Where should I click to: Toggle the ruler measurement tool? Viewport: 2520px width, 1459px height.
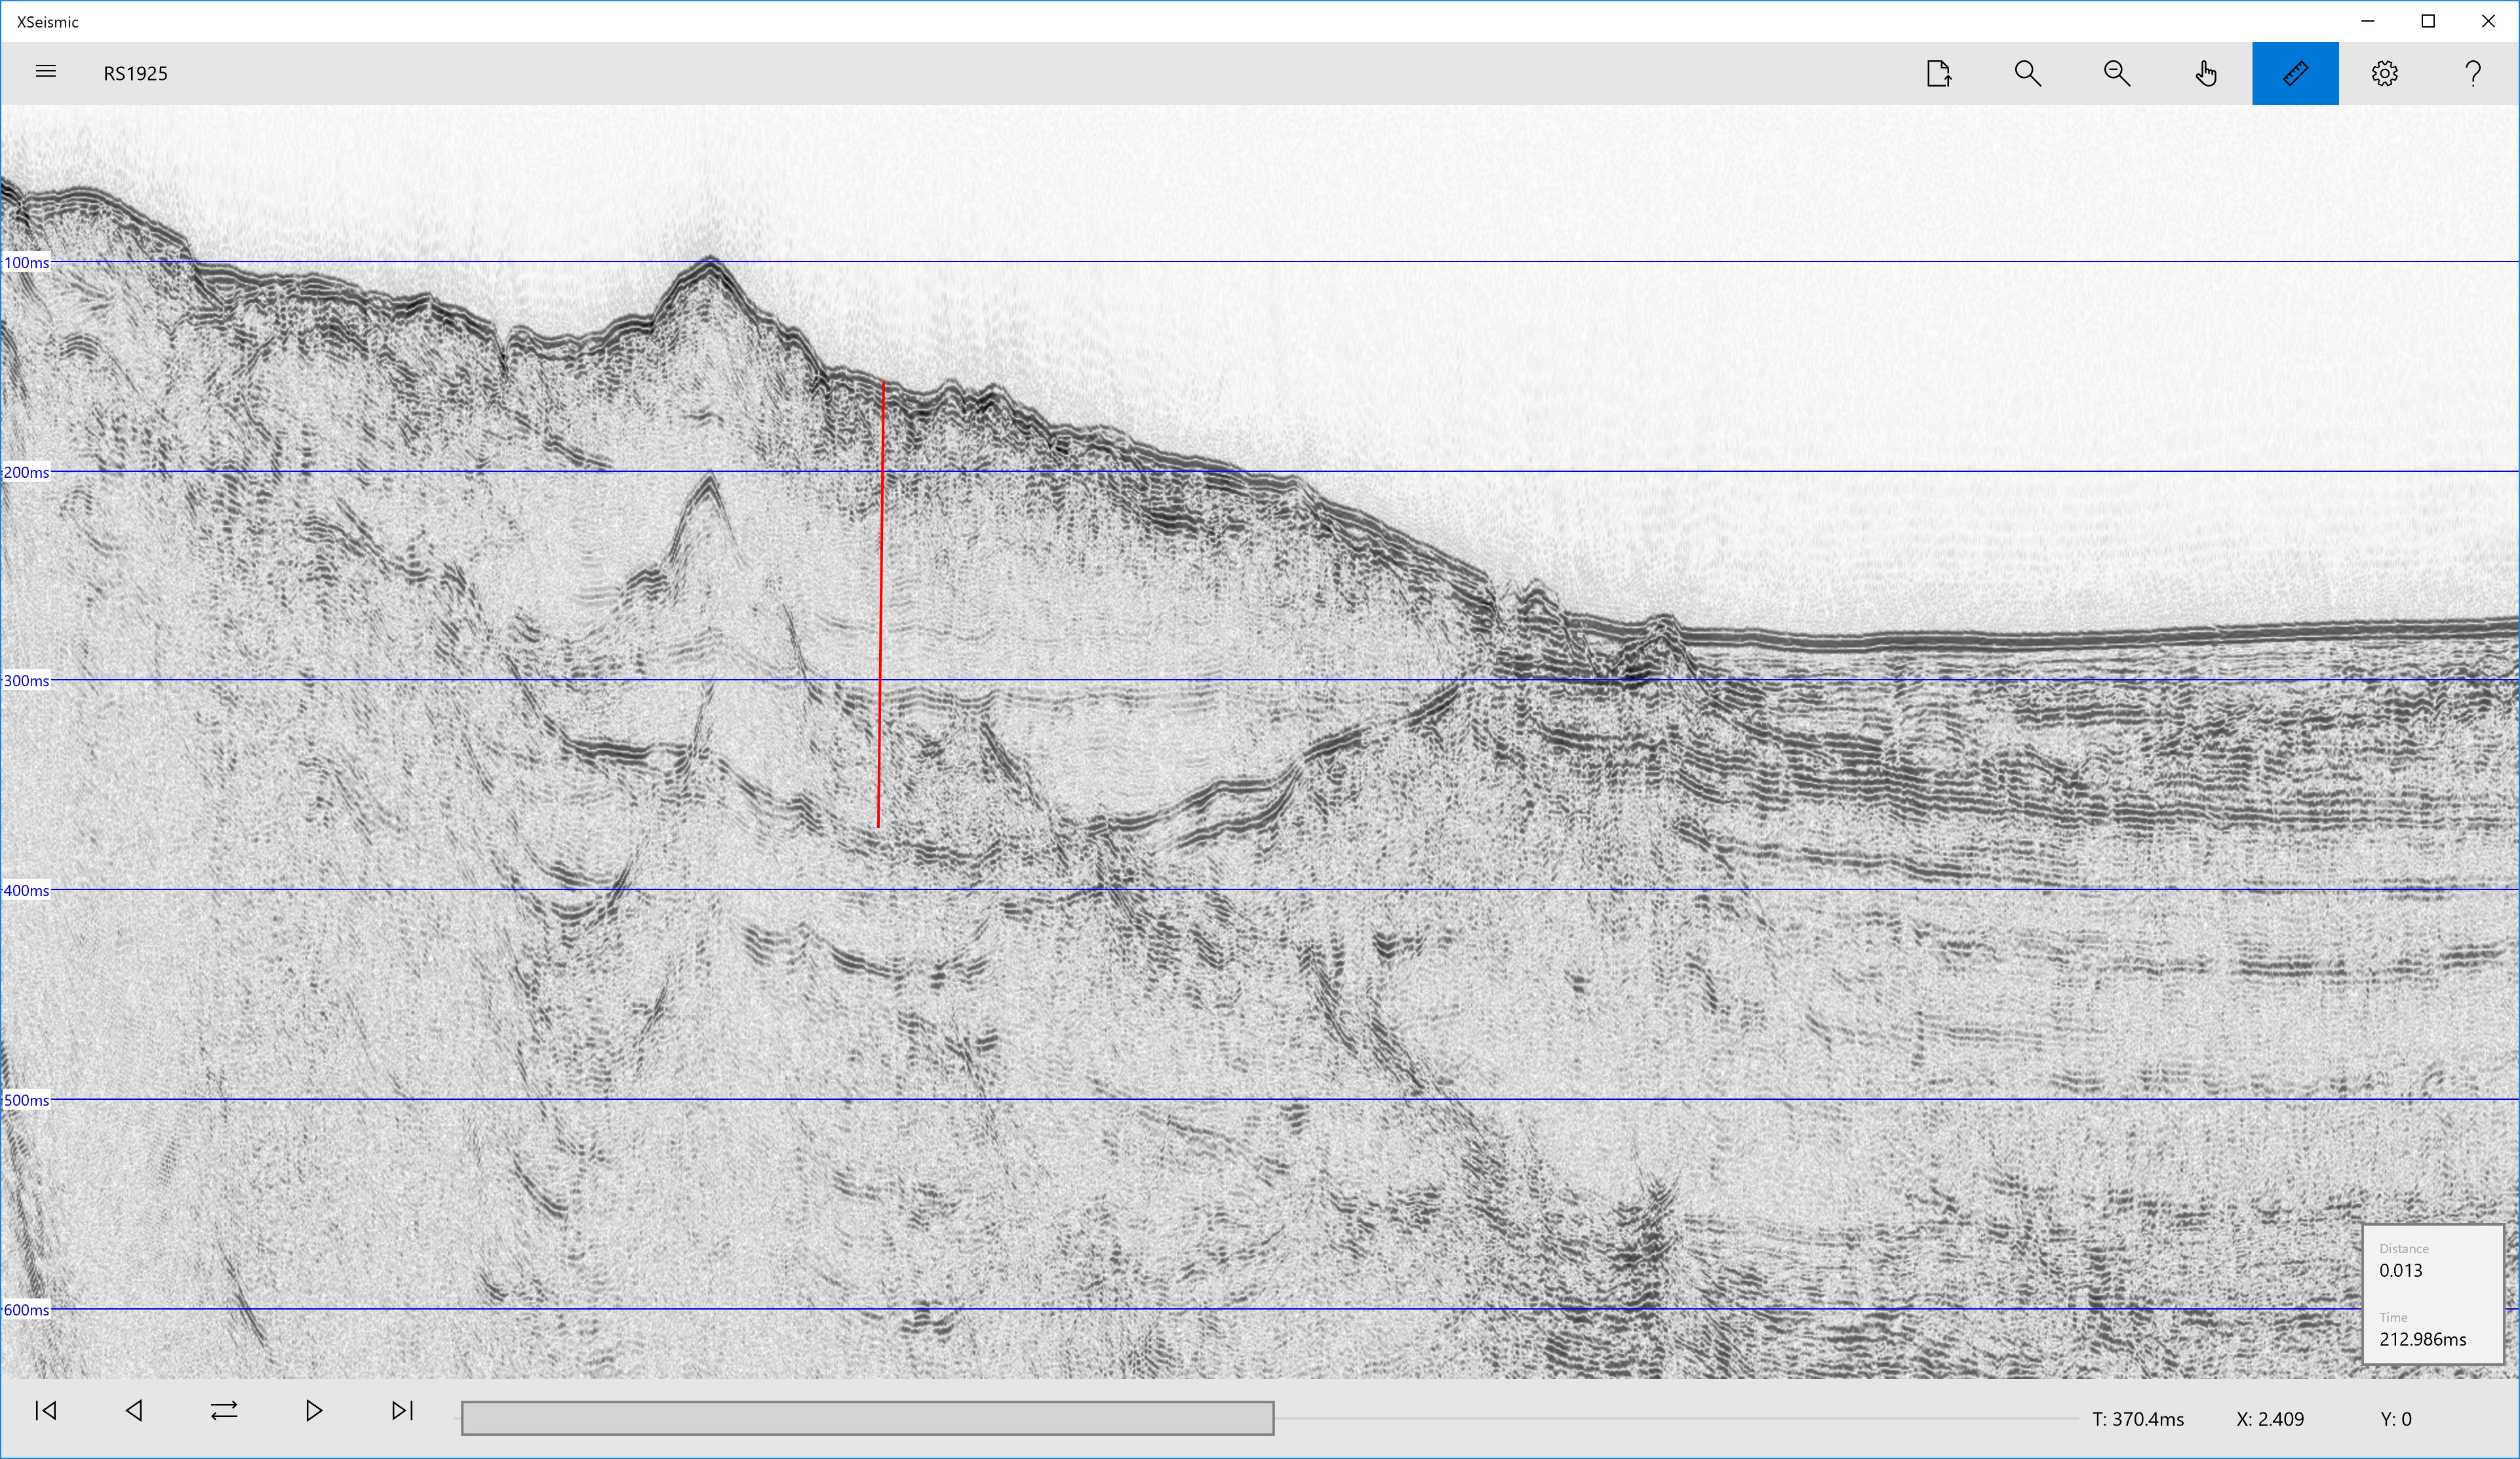[2295, 73]
